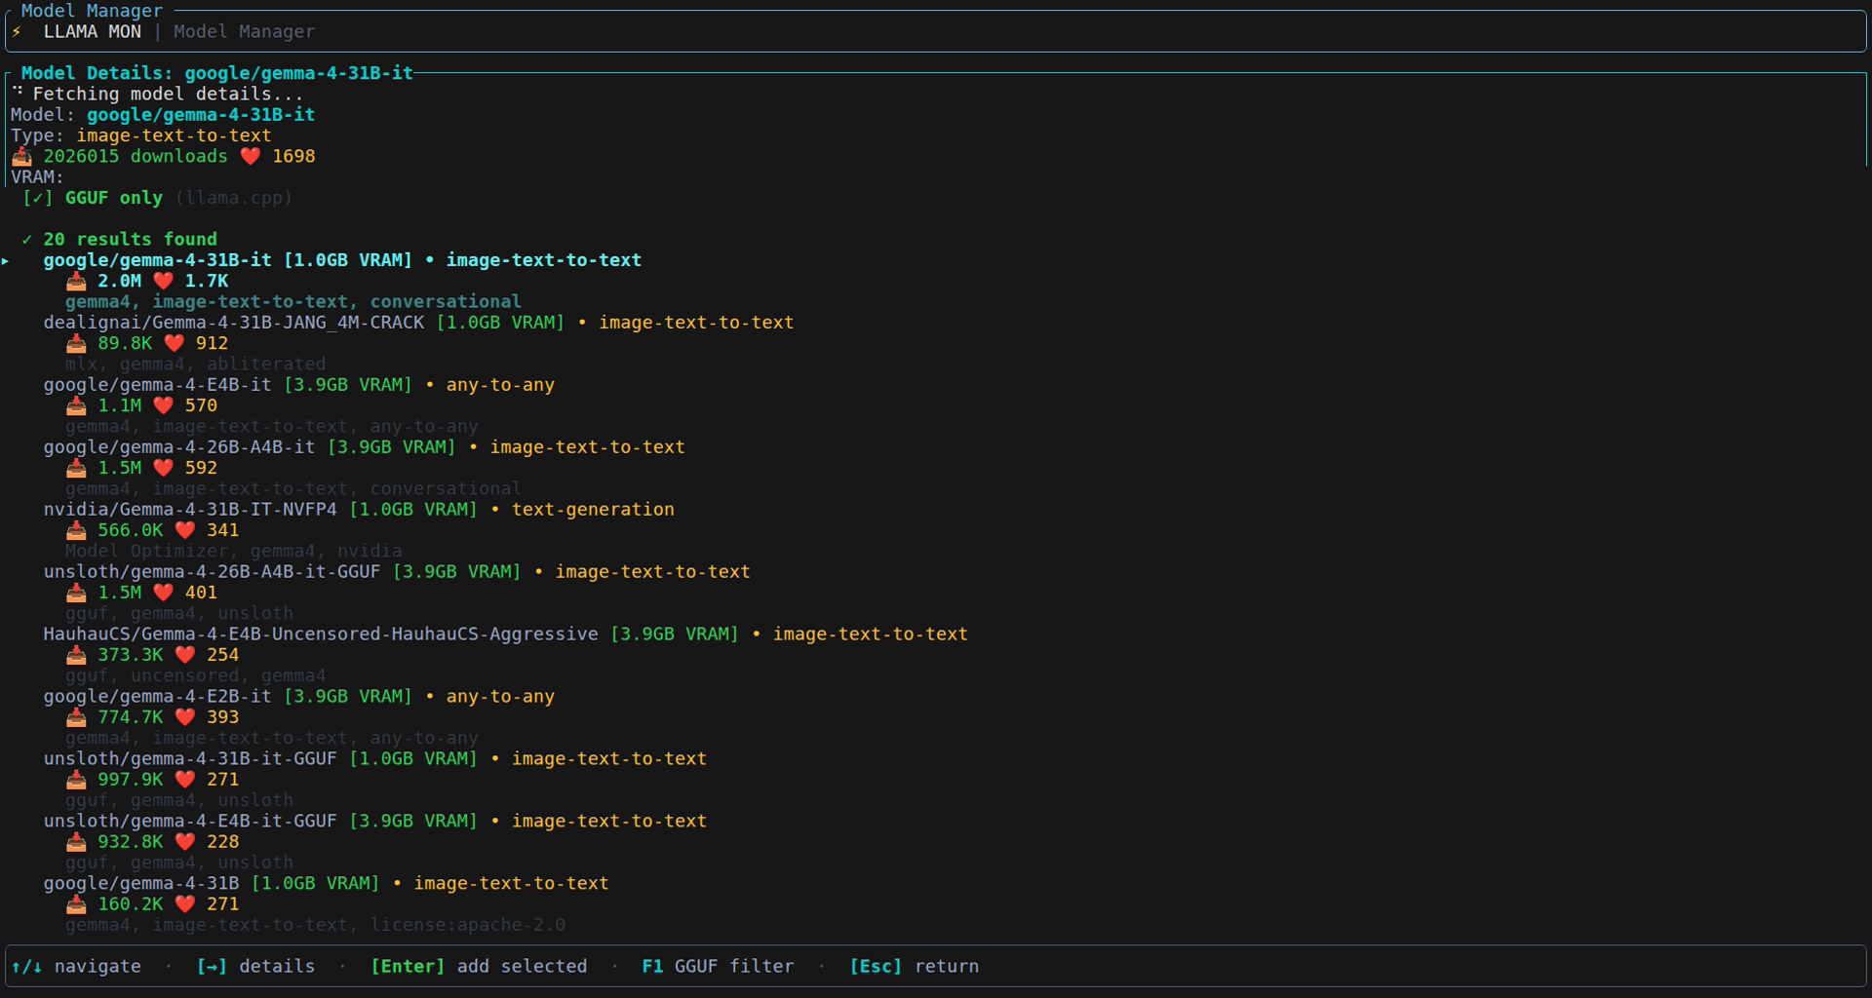Select nvidia/Gemma-4-31B-IT-NVFP4 model entry
Image resolution: width=1872 pixels, height=998 pixels.
(x=190, y=510)
